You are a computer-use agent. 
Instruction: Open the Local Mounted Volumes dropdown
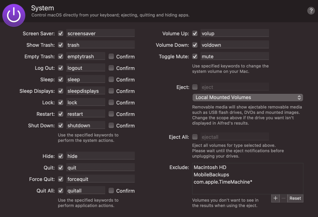click(248, 98)
